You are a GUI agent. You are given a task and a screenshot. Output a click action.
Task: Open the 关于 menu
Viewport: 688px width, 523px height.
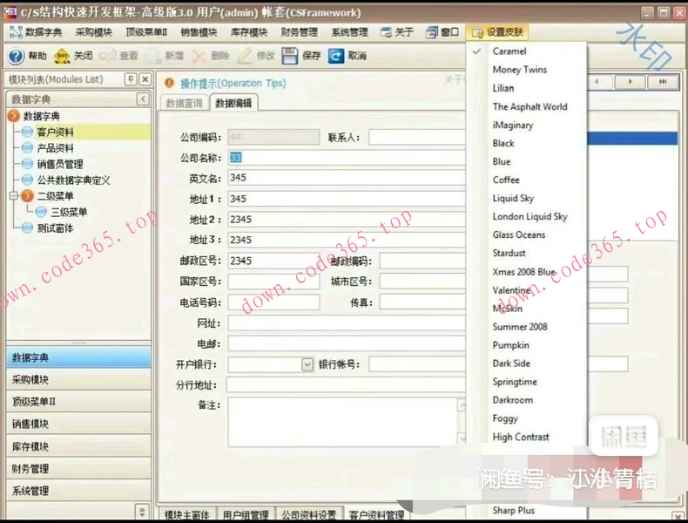pos(397,32)
